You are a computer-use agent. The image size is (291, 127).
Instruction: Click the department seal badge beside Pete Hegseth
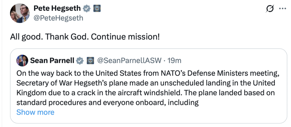(97, 9)
